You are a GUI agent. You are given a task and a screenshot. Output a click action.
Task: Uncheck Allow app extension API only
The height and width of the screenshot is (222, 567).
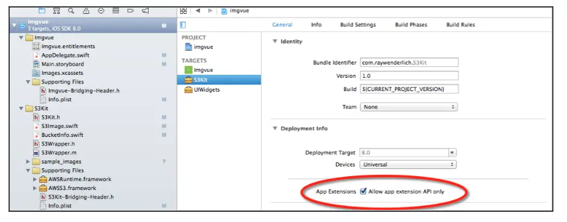[x=363, y=192]
